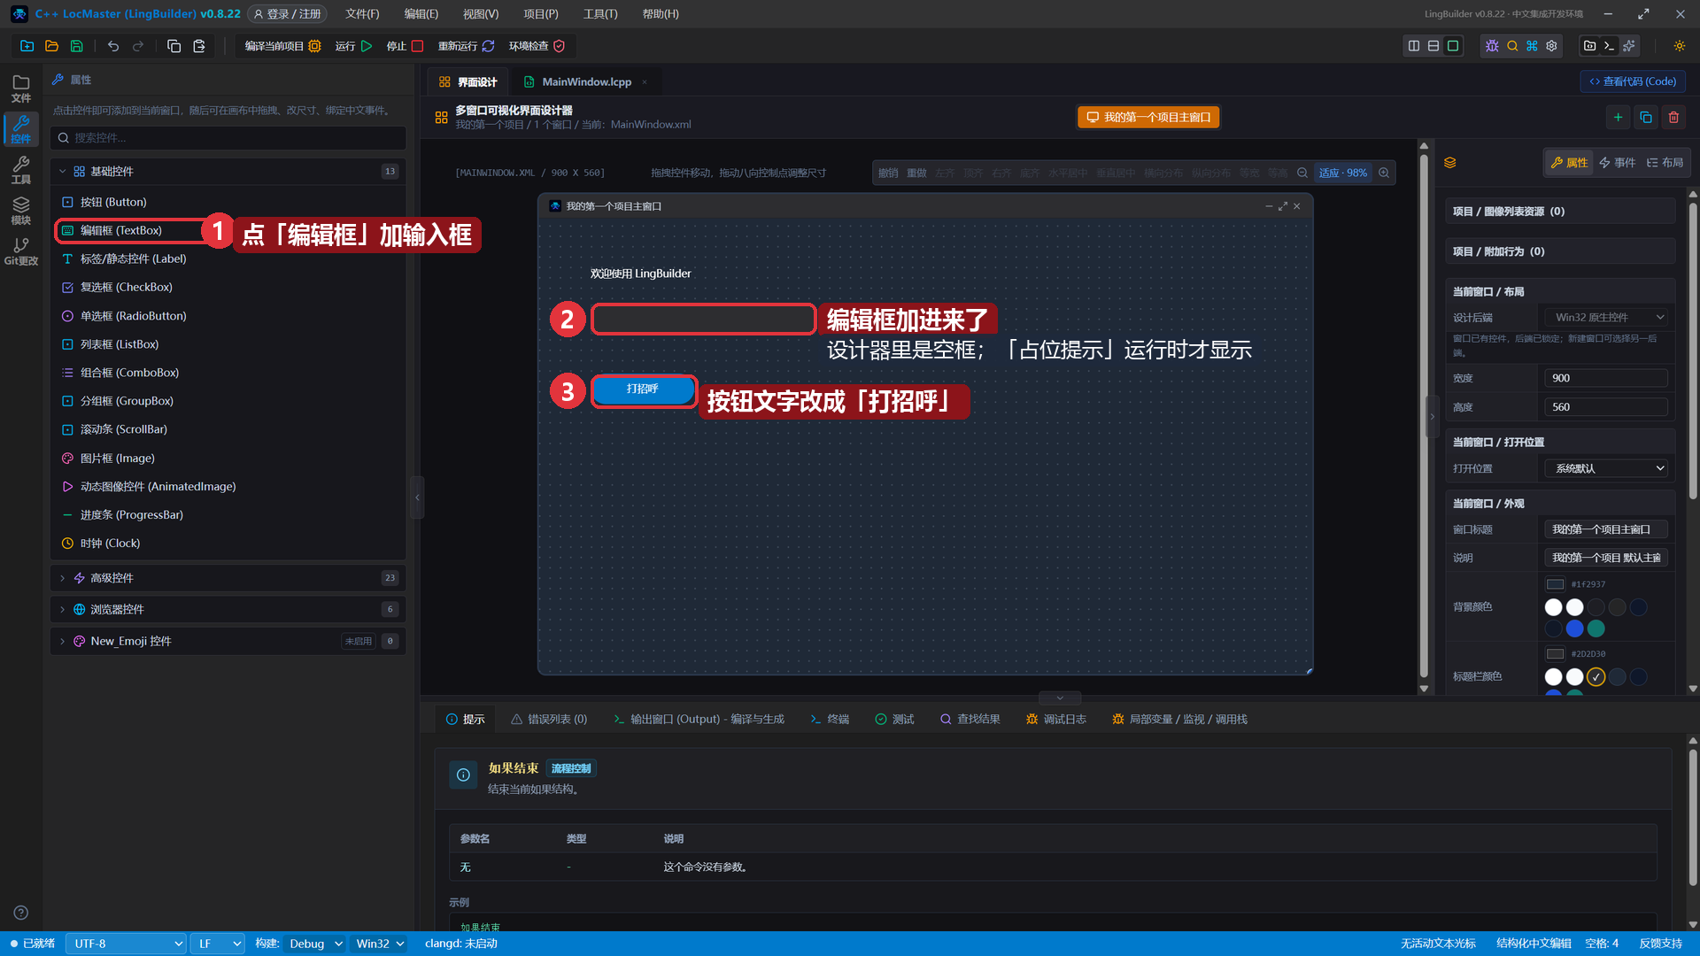Image resolution: width=1700 pixels, height=956 pixels.
Task: Click the help question mark icon
Action: [x=21, y=913]
